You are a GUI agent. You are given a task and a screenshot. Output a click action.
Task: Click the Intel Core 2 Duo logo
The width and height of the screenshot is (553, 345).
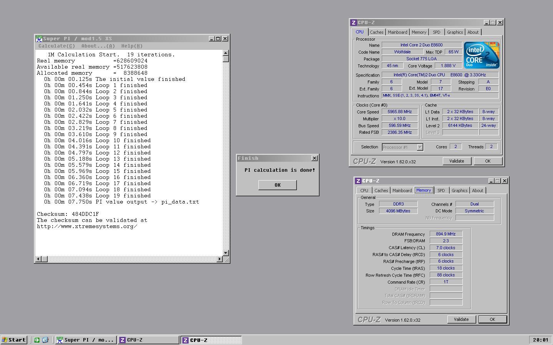point(482,55)
